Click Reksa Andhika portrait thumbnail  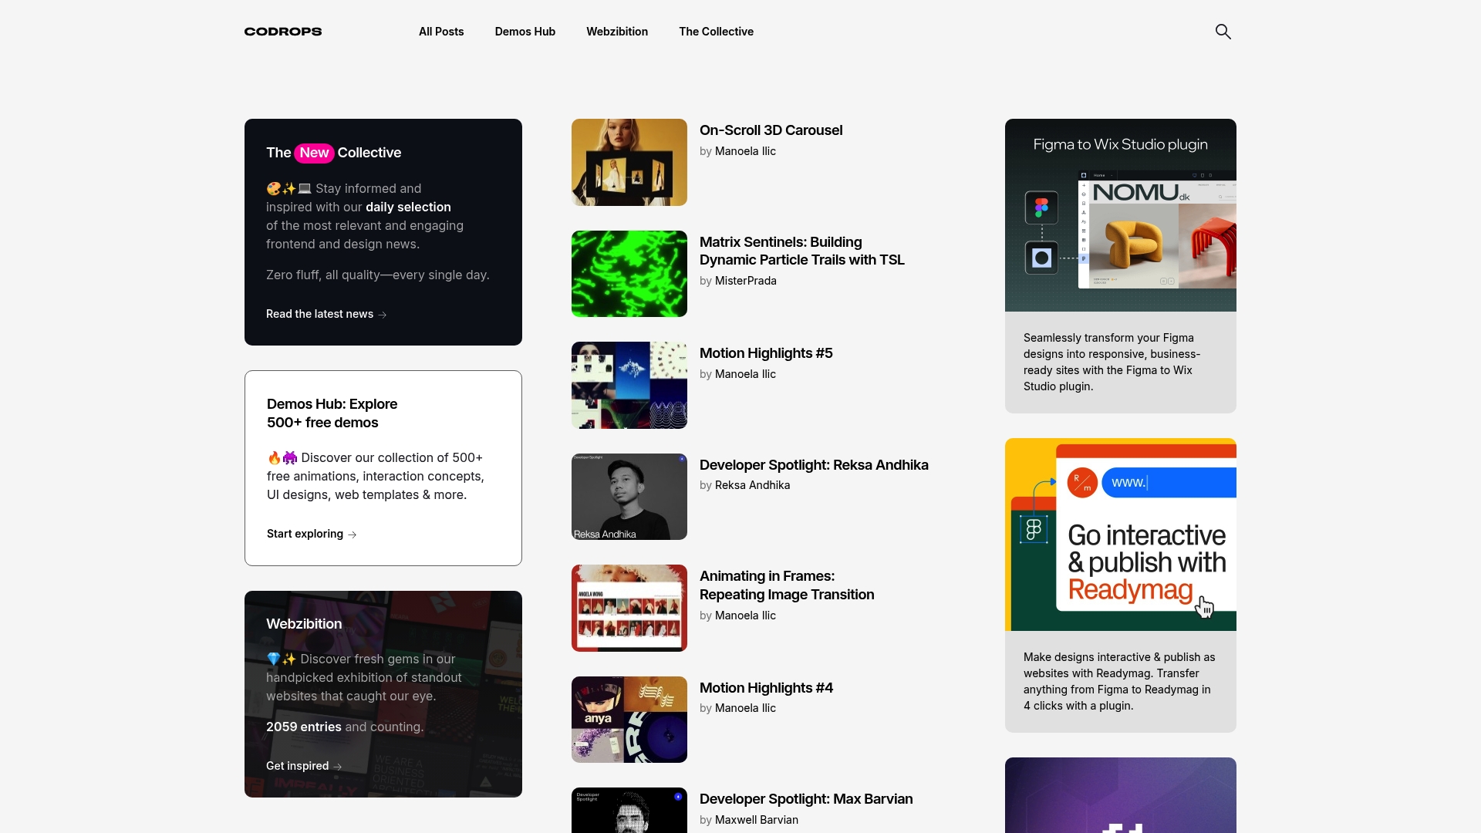pyautogui.click(x=629, y=497)
